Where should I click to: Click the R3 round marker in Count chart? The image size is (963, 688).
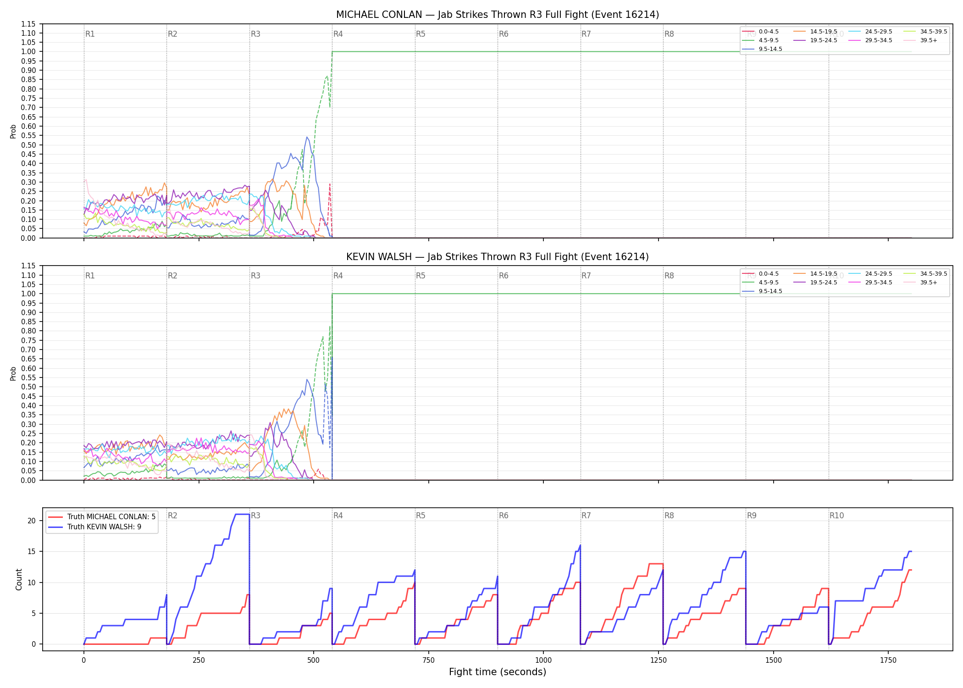(255, 516)
